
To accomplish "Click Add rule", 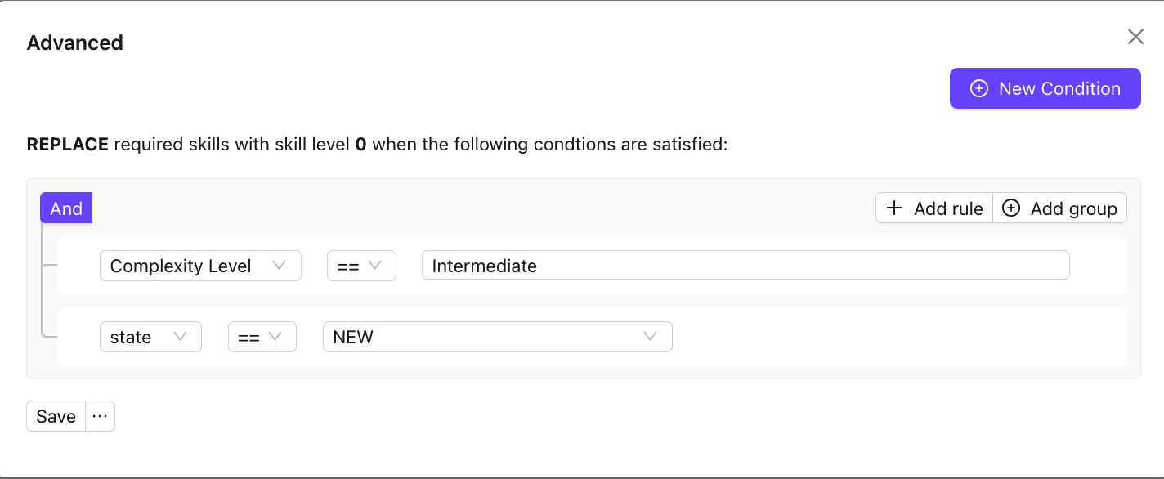I will point(934,208).
